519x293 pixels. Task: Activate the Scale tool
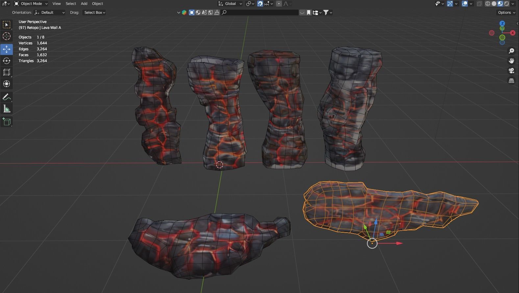pos(7,72)
